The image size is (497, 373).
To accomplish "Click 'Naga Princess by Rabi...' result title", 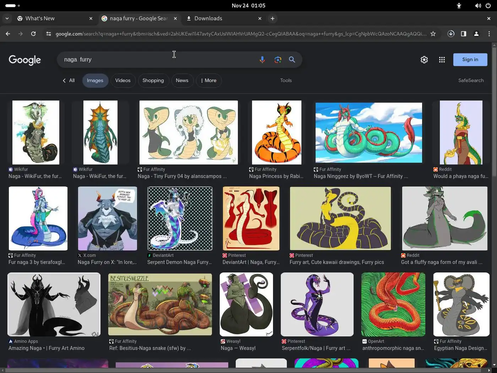I will click(x=276, y=176).
